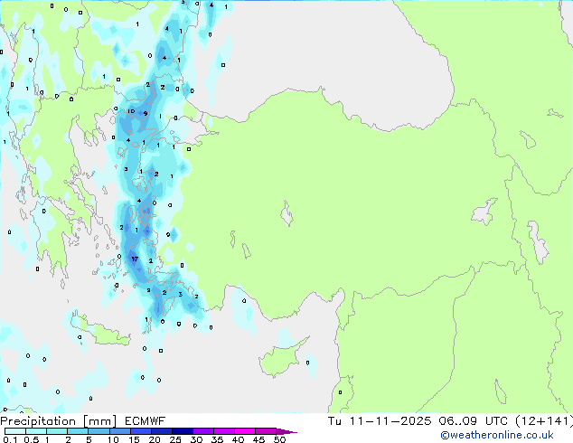Select the 30–35 mm violet legend box

pos(203,431)
